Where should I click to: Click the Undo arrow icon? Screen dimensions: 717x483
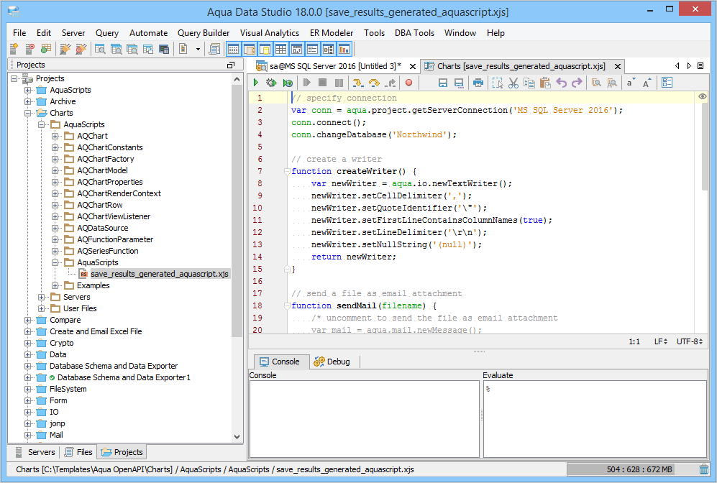562,83
